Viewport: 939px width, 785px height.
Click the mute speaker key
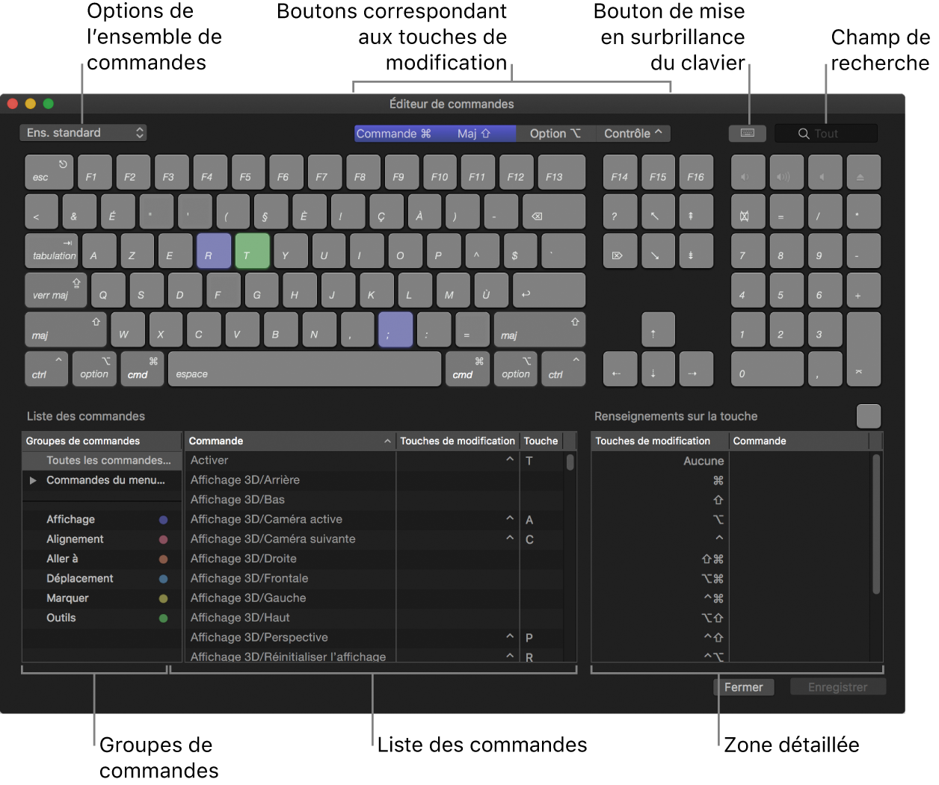(x=825, y=173)
